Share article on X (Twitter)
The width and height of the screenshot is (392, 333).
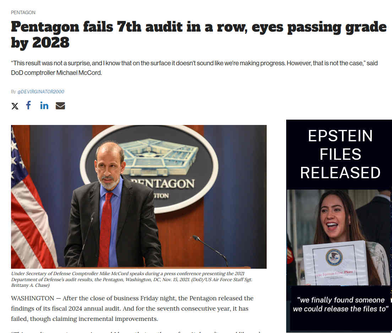point(15,106)
